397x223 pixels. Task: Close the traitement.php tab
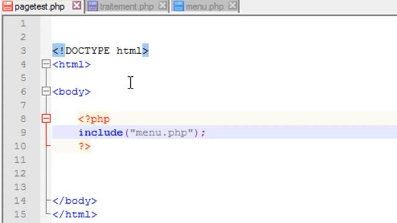point(163,6)
